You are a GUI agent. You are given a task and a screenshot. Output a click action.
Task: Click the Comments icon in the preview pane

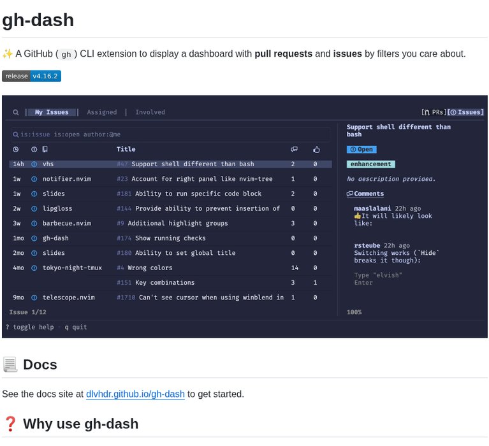(350, 194)
